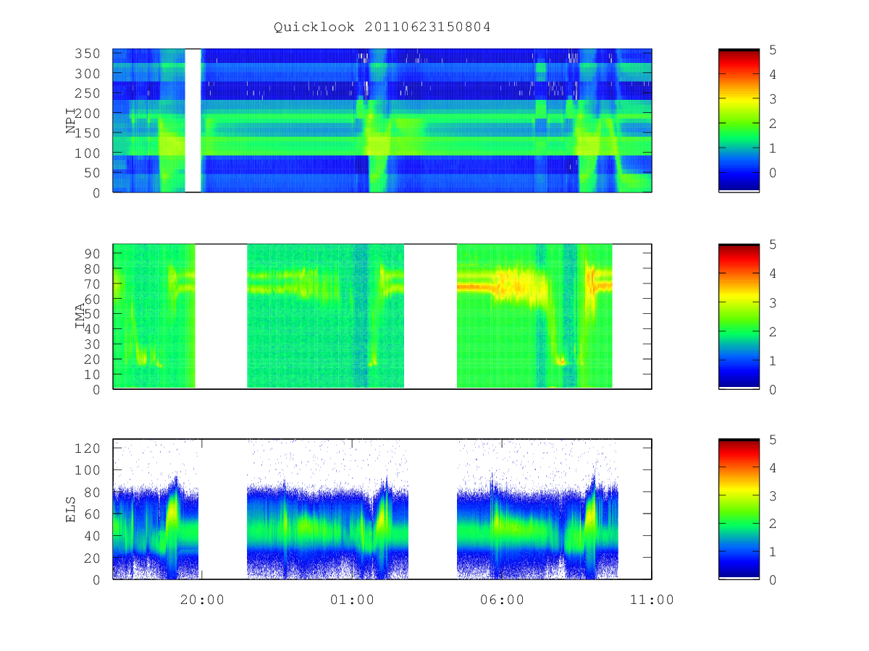Click the 3 label on IMA colorbar
The width and height of the screenshot is (869, 651).
[x=773, y=302]
